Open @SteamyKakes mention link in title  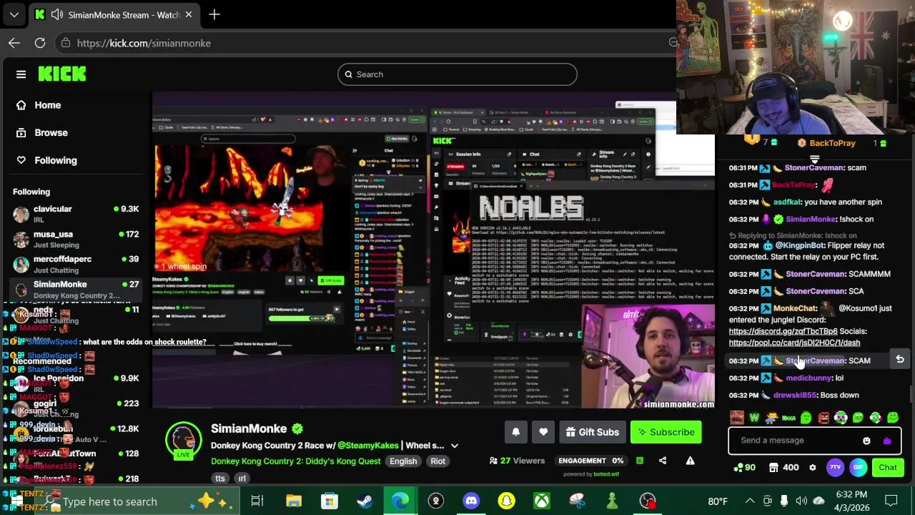click(368, 446)
